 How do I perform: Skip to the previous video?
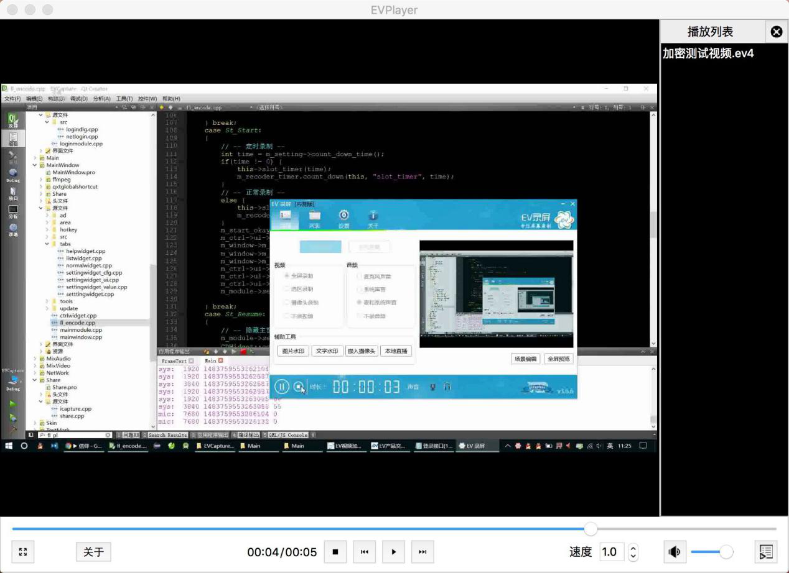click(365, 551)
